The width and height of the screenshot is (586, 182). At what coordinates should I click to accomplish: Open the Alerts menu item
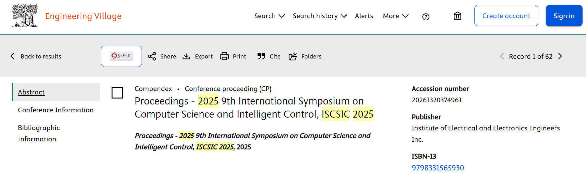point(364,16)
